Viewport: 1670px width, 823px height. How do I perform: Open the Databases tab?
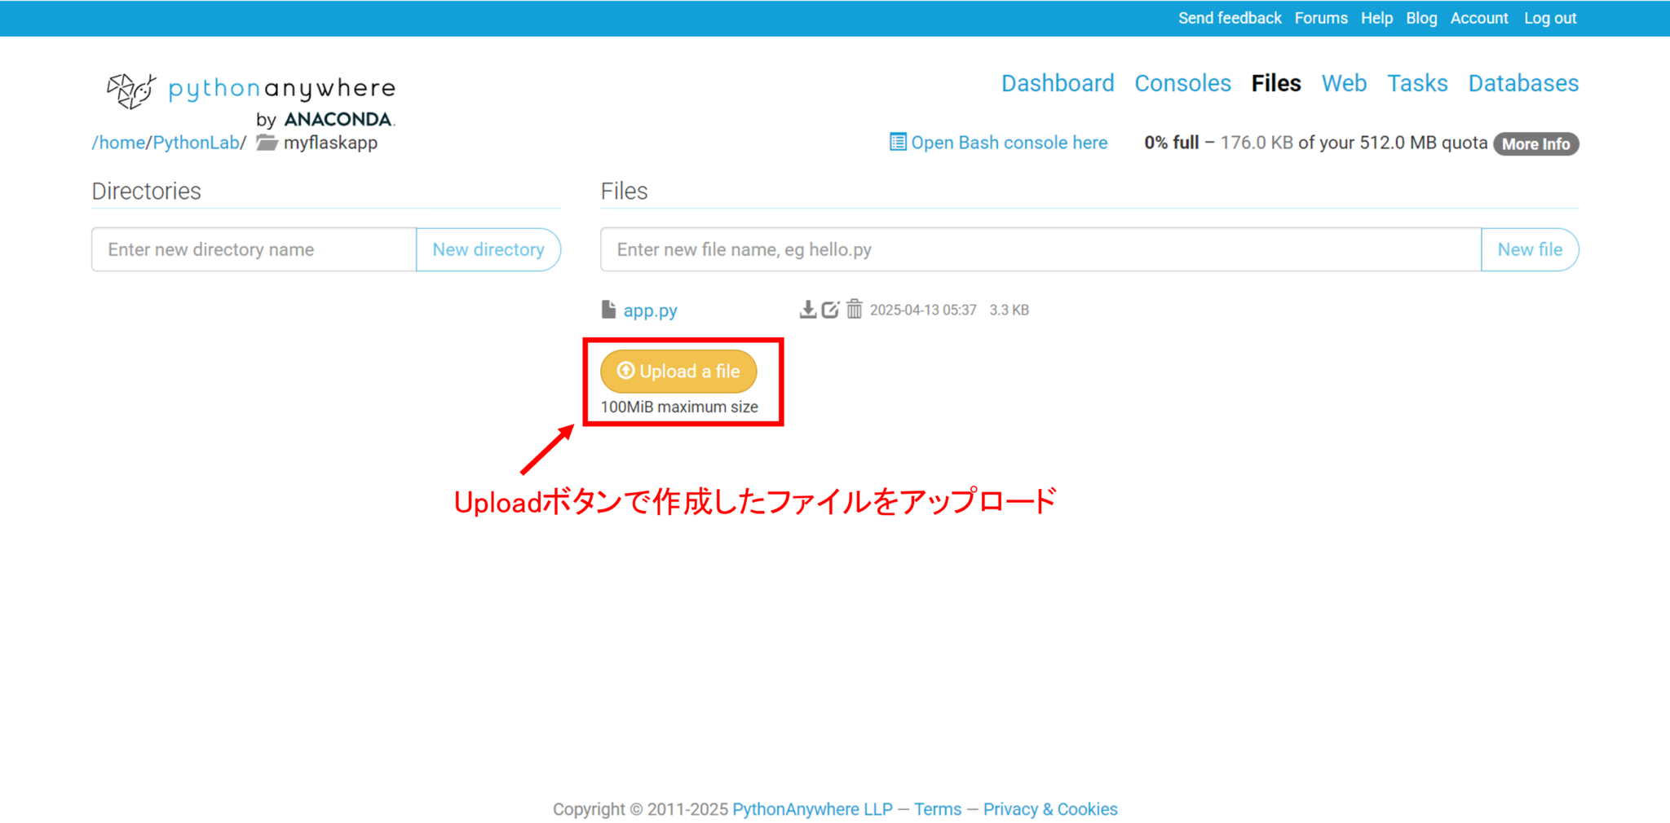tap(1523, 83)
